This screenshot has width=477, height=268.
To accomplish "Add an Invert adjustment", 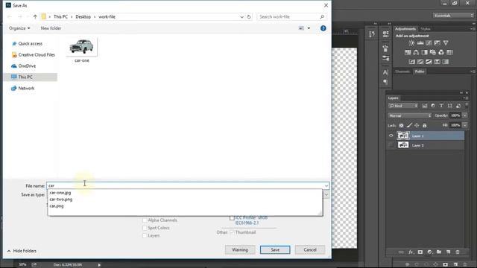I will coord(412,62).
